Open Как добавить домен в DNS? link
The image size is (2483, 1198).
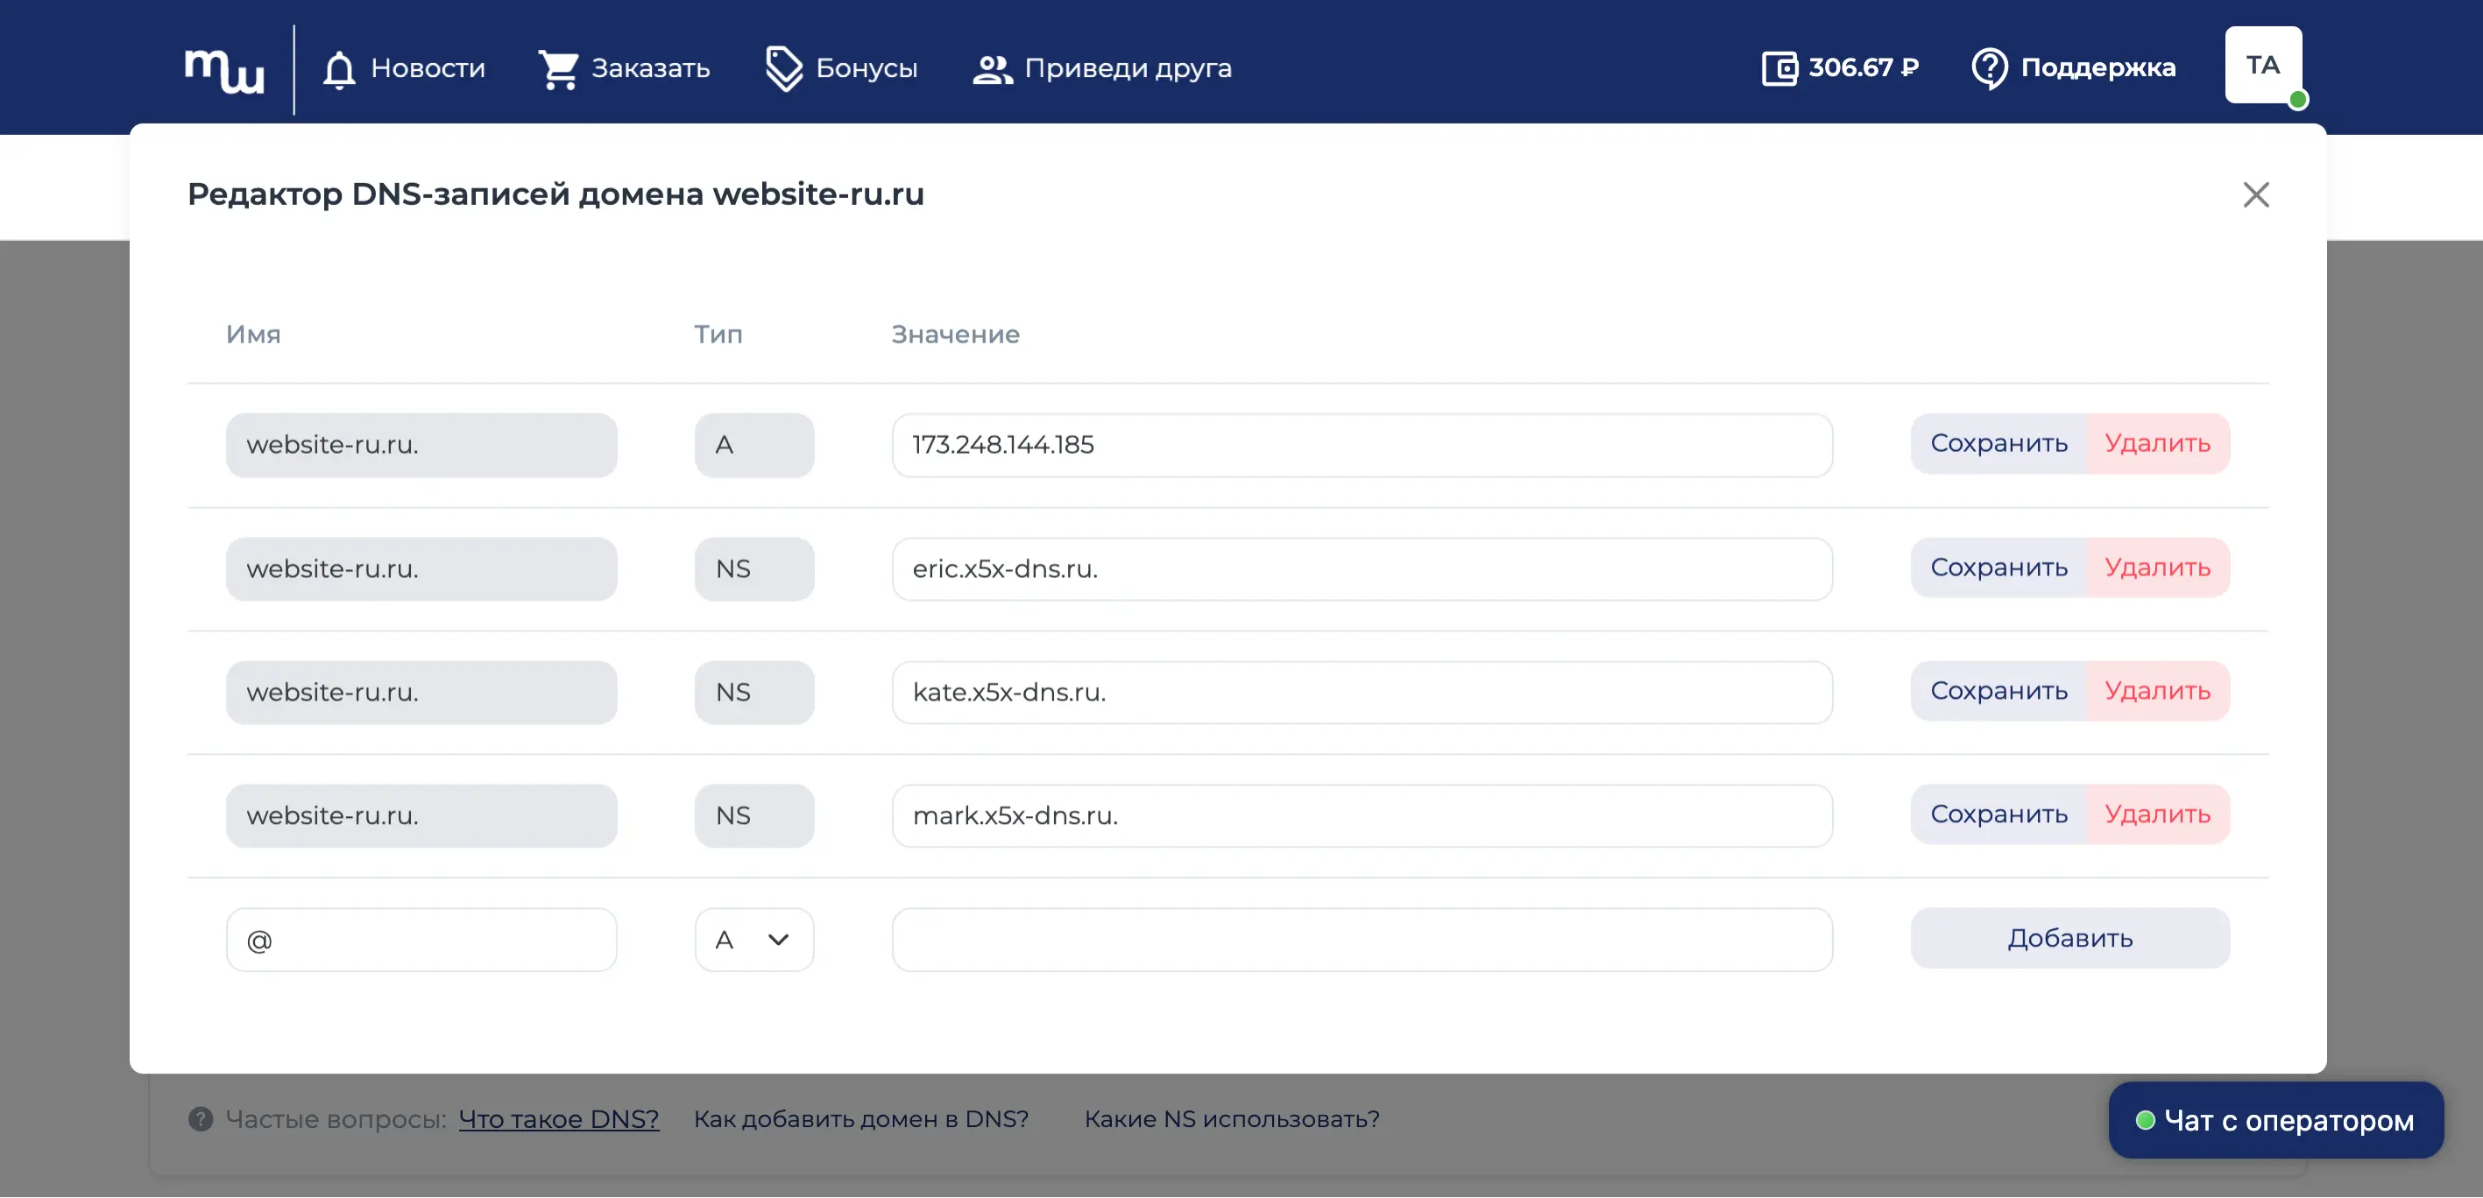pos(860,1119)
